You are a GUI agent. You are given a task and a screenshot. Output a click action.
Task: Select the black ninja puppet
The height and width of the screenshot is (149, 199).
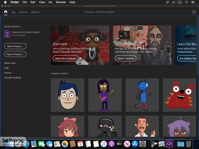pos(105,126)
